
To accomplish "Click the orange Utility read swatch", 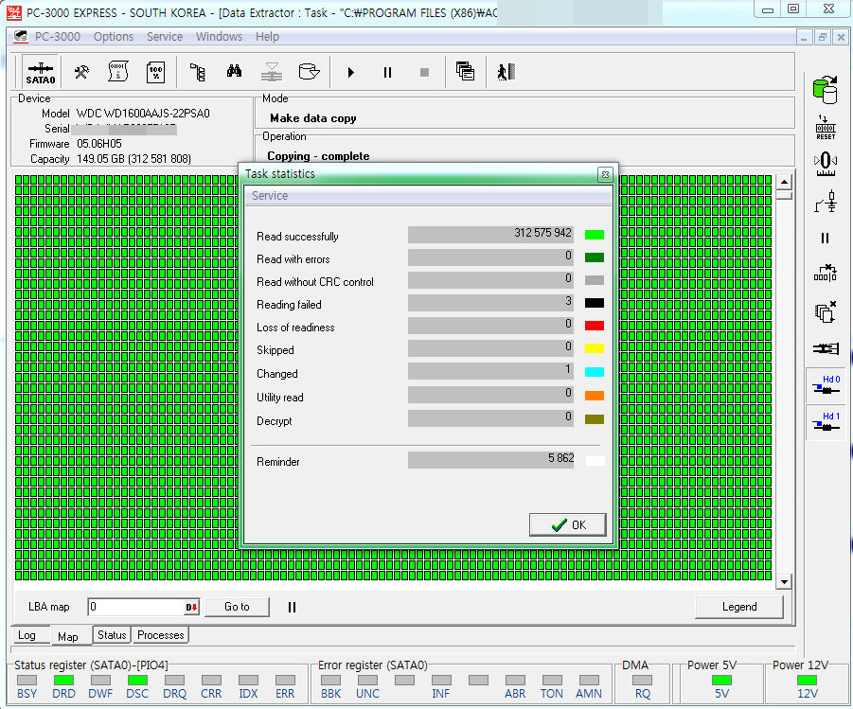I will point(594,396).
